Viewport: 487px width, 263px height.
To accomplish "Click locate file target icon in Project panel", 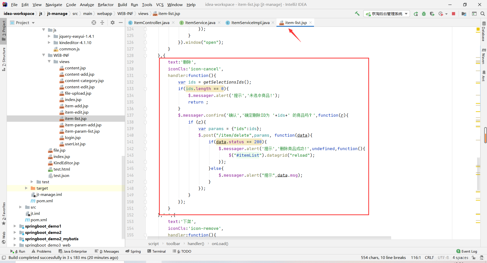I will [x=94, y=23].
